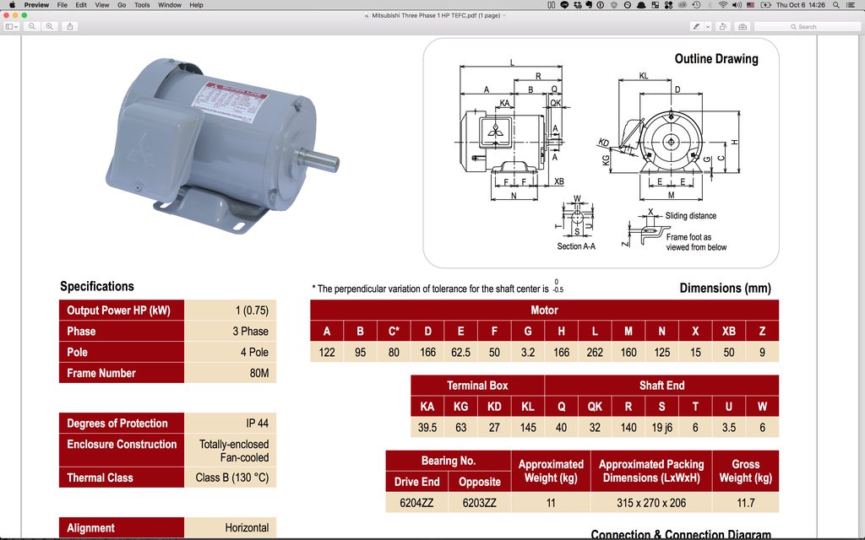
Task: Click the Share icon in toolbar
Action: pos(70,26)
